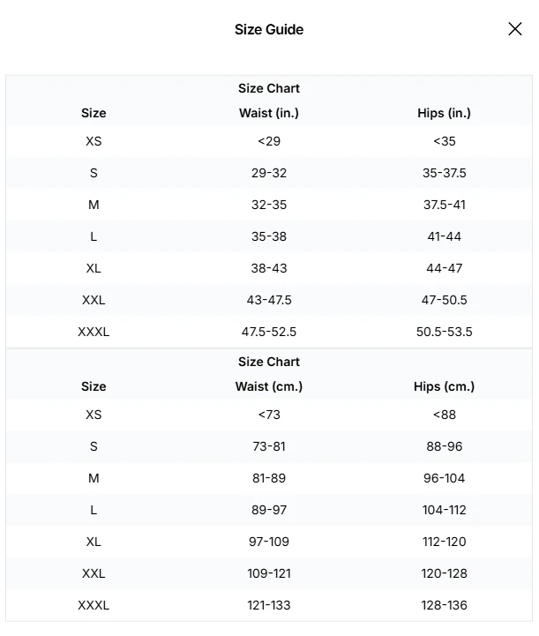Select the 128-136 hips centimeters cell

coord(444,605)
